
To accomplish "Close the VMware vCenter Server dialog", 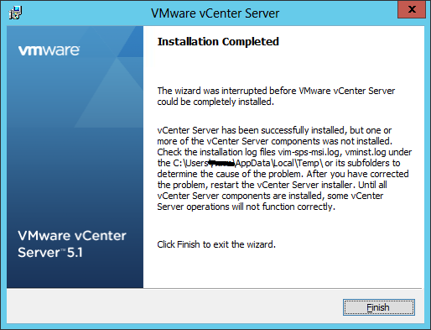I will (412, 9).
